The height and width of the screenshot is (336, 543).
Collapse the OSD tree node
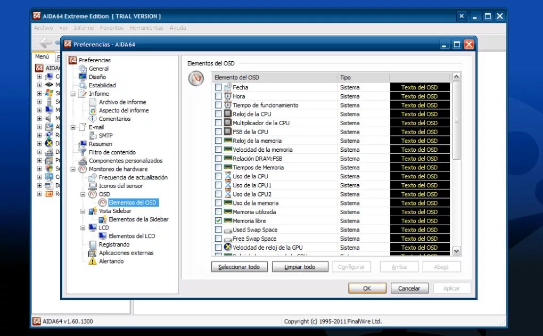click(83, 194)
